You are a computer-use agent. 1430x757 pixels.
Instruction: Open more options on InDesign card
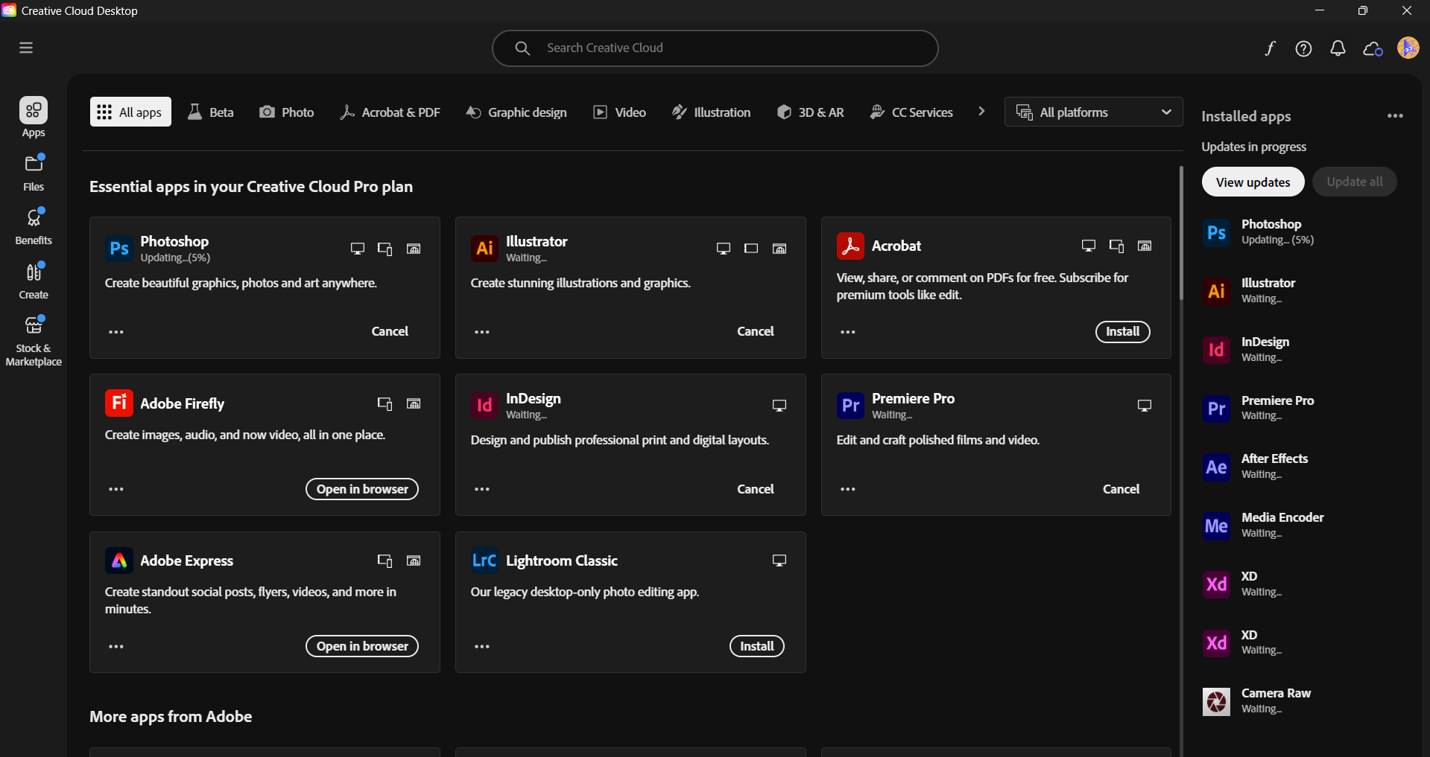pyautogui.click(x=482, y=489)
